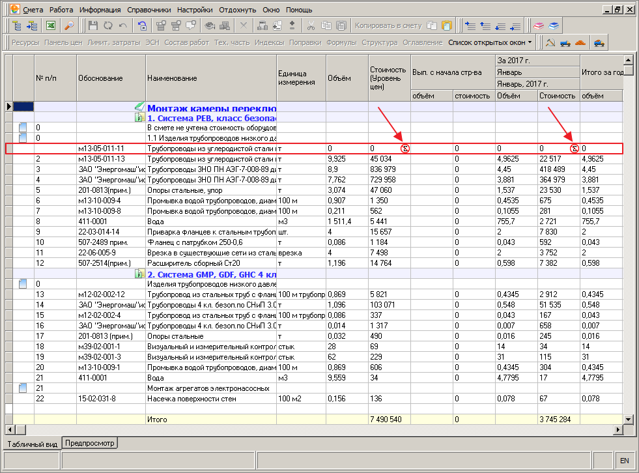
Task: Click the save diskette icon
Action: [x=93, y=25]
